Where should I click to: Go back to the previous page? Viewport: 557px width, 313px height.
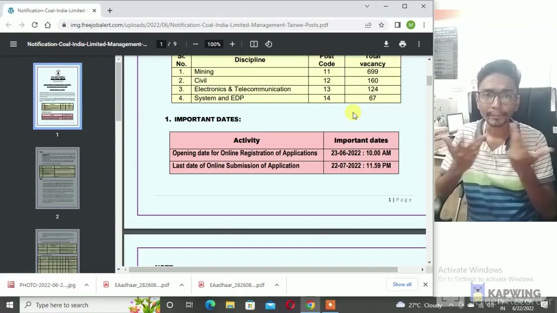tap(9, 25)
